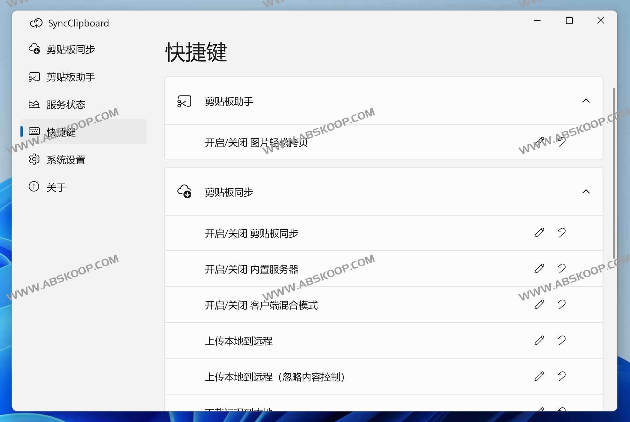Reset the 开启/关闭 客户端混合模式 shortcut
This screenshot has width=630, height=422.
(562, 305)
